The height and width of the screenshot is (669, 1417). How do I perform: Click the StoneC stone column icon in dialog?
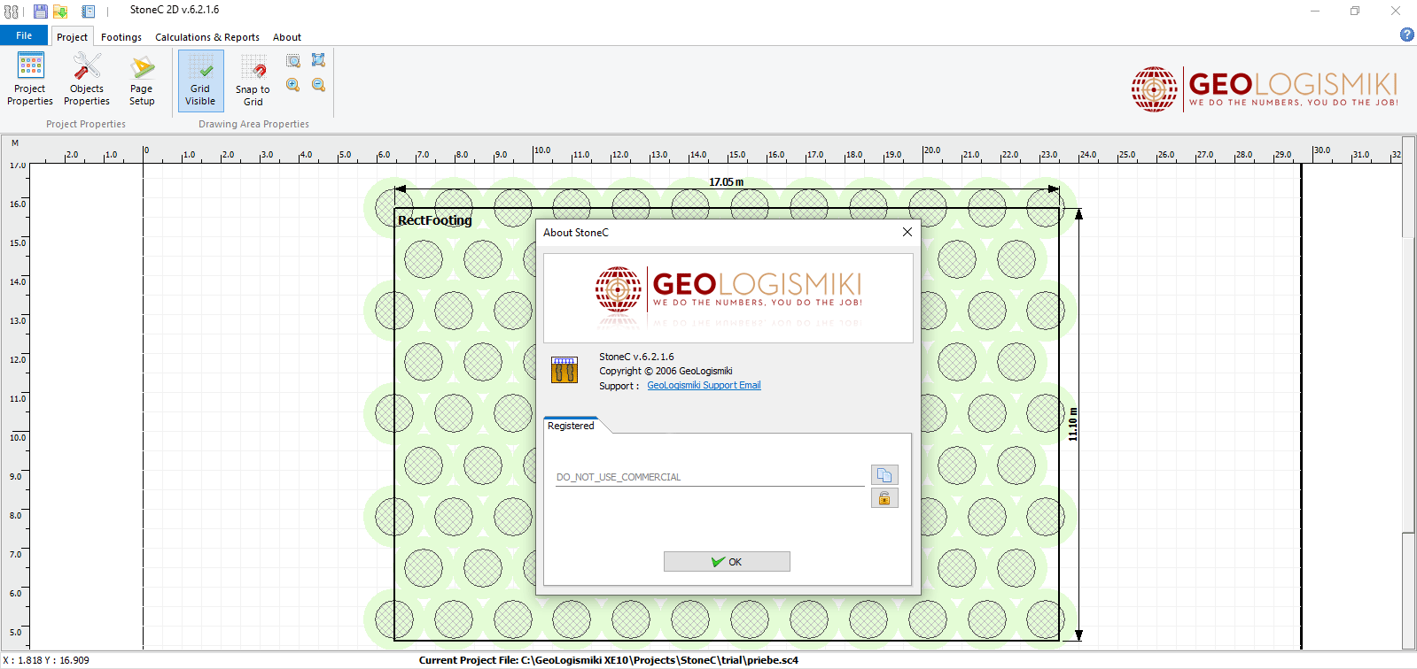tap(564, 370)
